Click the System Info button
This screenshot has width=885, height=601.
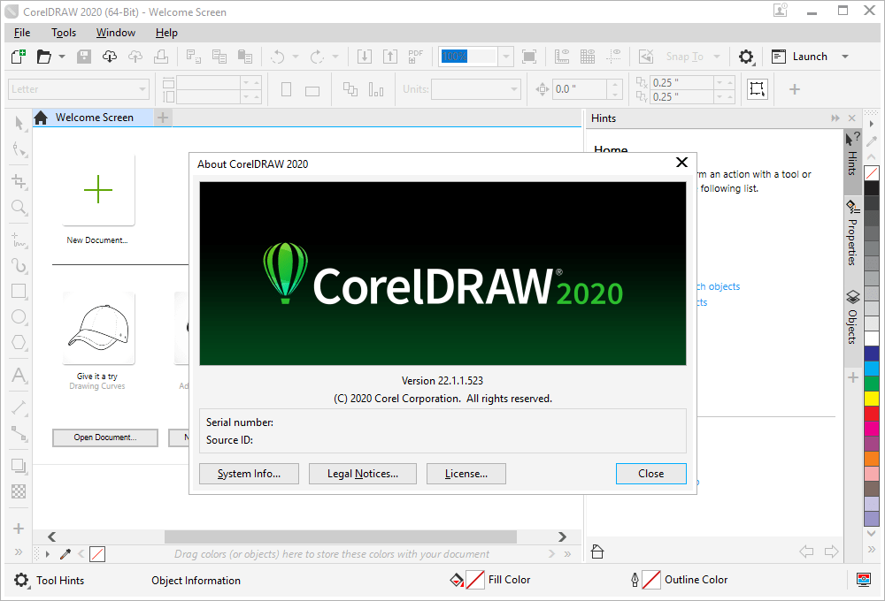pyautogui.click(x=249, y=474)
